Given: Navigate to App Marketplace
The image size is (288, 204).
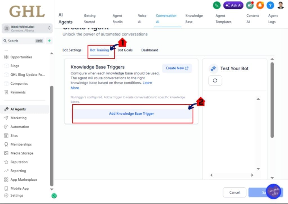Looking at the screenshot, I should [x=24, y=180].
